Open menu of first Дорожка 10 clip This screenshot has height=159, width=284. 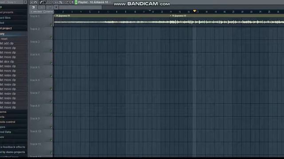tap(55, 16)
